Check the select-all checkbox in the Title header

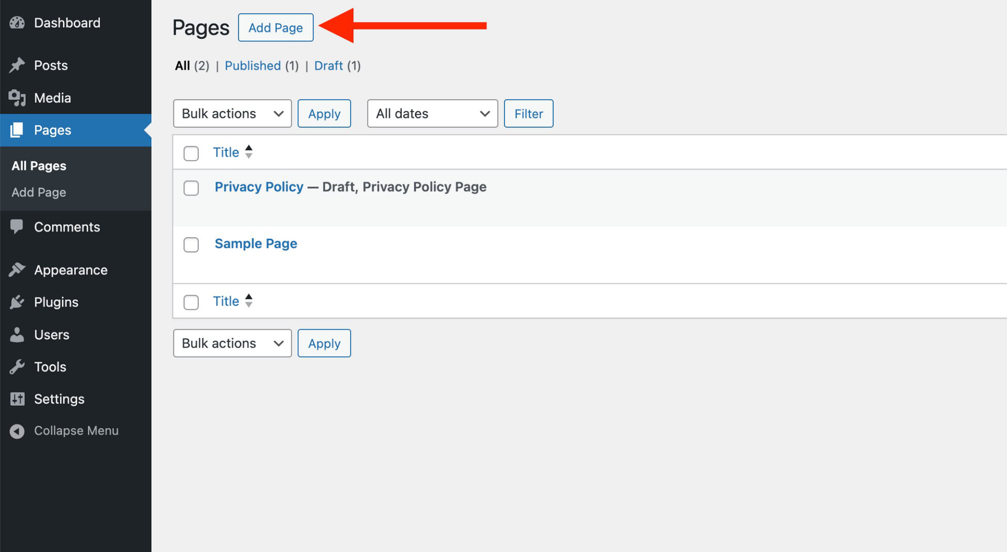[x=191, y=153]
